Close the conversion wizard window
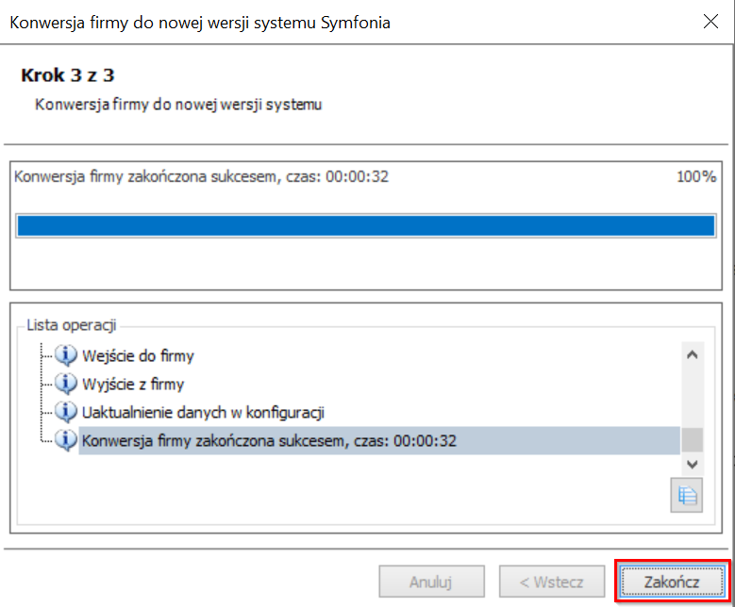 pyautogui.click(x=710, y=22)
